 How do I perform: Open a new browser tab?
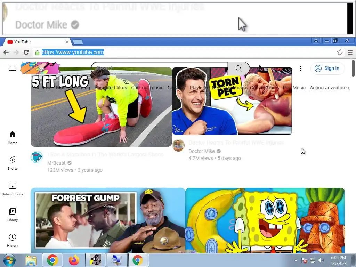coord(78,42)
